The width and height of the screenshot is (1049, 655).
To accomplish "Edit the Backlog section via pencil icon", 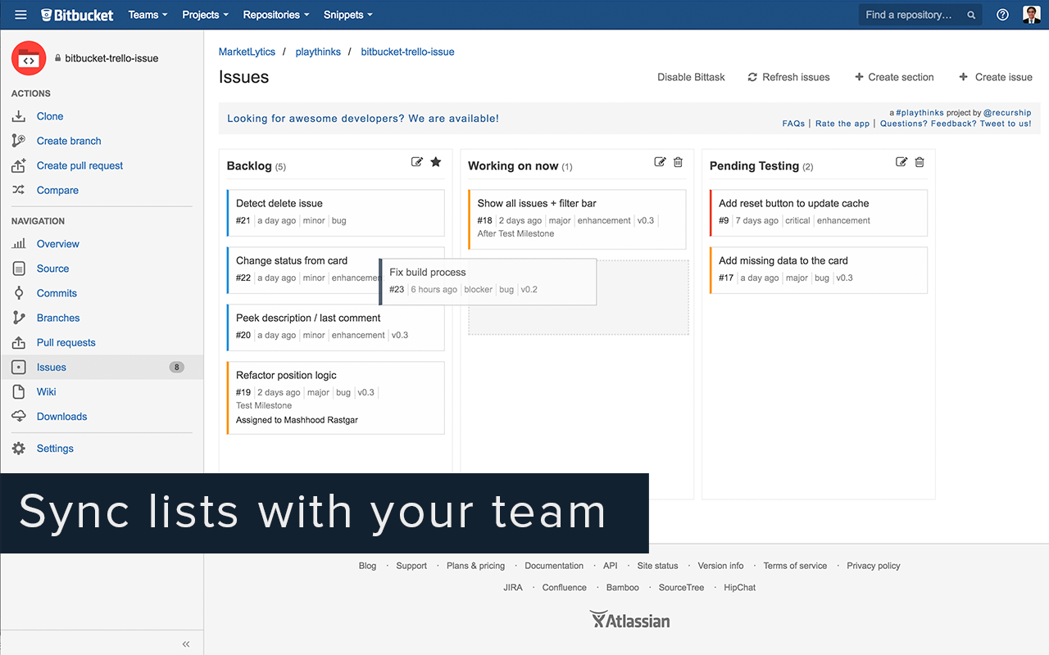I will point(416,162).
